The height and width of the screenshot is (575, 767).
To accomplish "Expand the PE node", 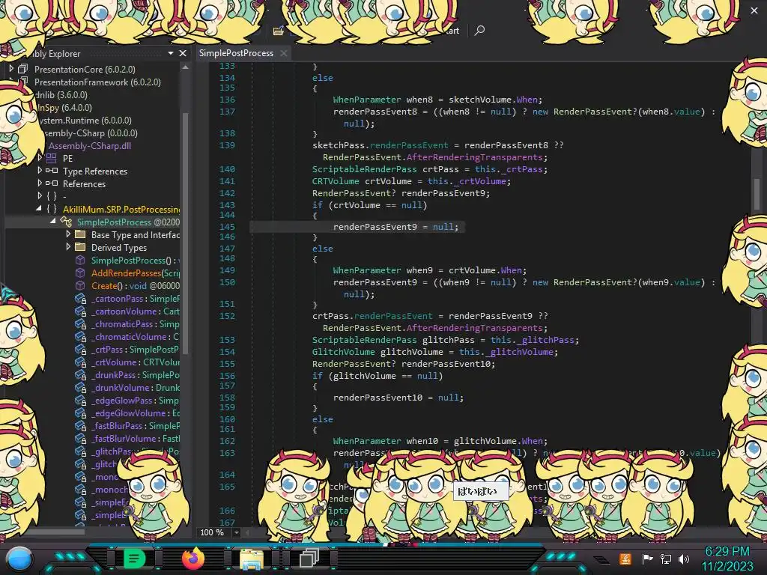I will tap(40, 157).
